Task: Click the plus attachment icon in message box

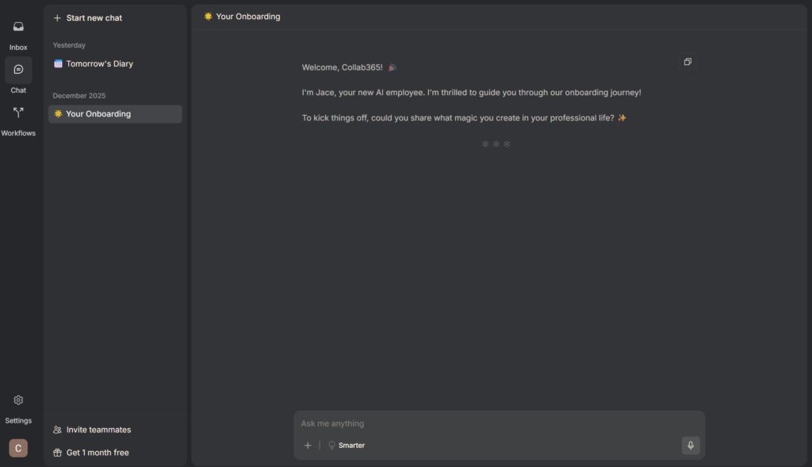Action: [308, 446]
